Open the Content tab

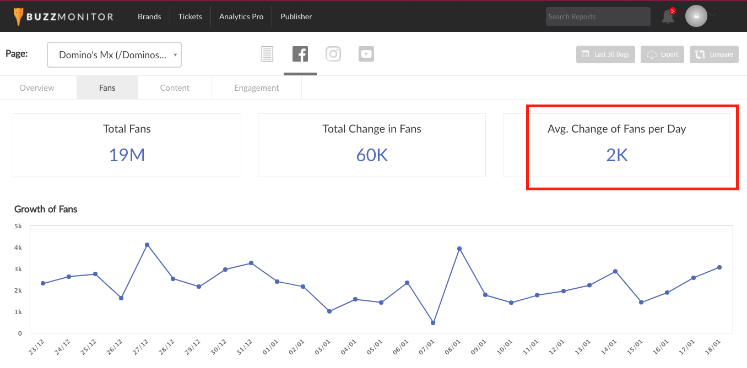[x=175, y=87]
